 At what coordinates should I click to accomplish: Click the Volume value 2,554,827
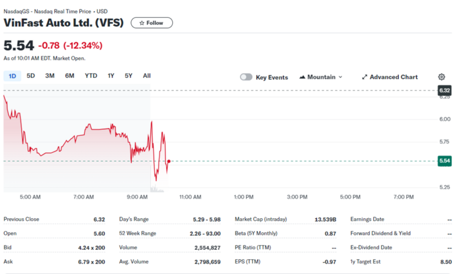click(x=207, y=248)
